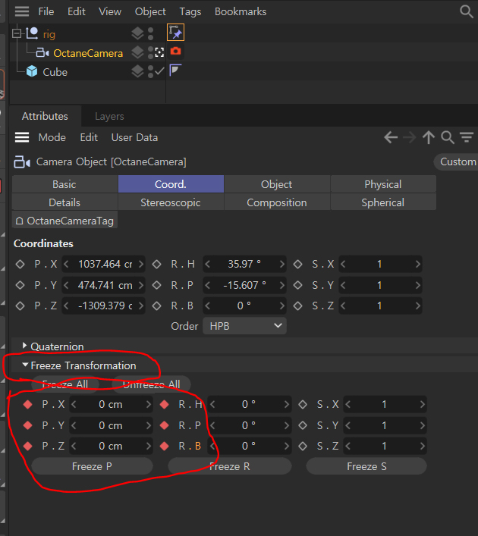Select the red Octane camera tag
Viewport: 478px width, 536px height.
coord(175,52)
